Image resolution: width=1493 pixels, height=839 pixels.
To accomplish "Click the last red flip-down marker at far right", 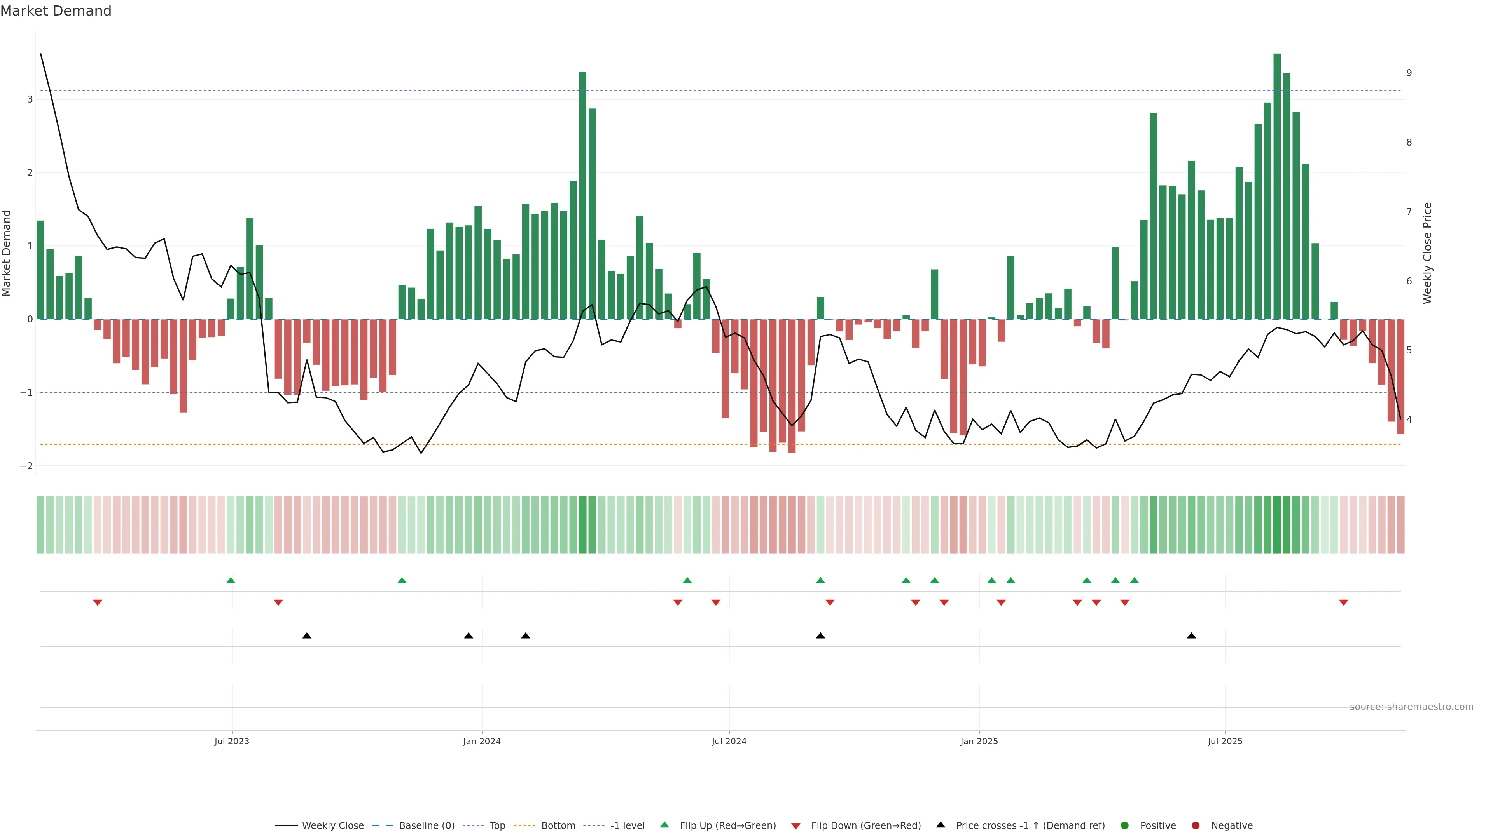I will coord(1343,603).
